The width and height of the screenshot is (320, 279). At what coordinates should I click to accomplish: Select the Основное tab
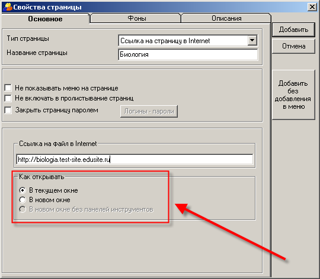tap(45, 19)
